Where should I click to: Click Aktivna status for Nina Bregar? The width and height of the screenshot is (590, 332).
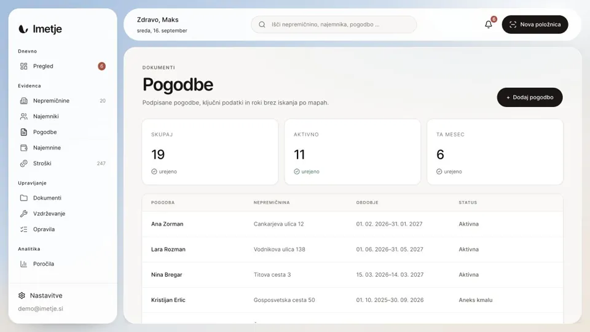click(x=468, y=275)
